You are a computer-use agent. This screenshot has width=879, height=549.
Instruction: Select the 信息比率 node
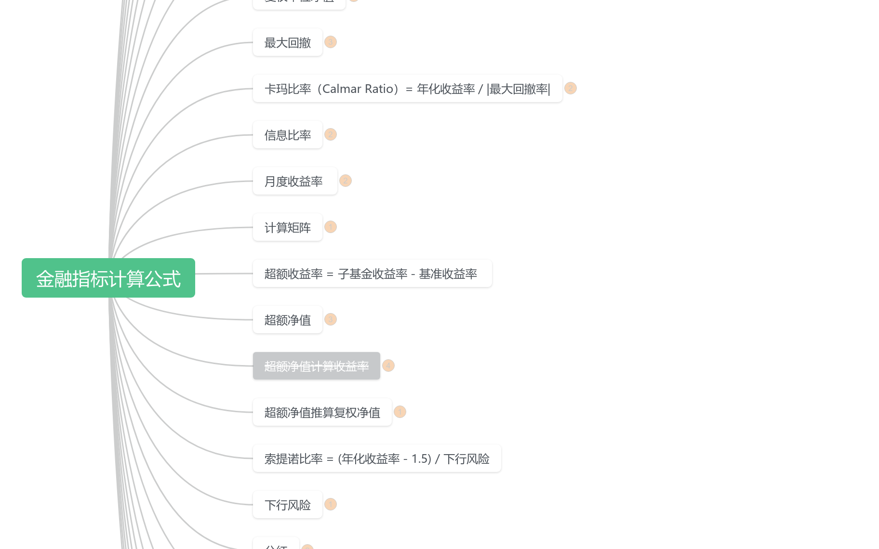pos(287,134)
